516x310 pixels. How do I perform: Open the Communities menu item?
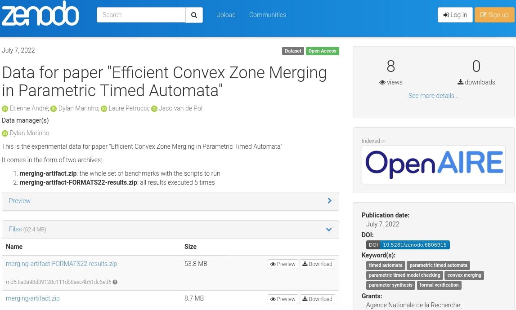coord(267,15)
